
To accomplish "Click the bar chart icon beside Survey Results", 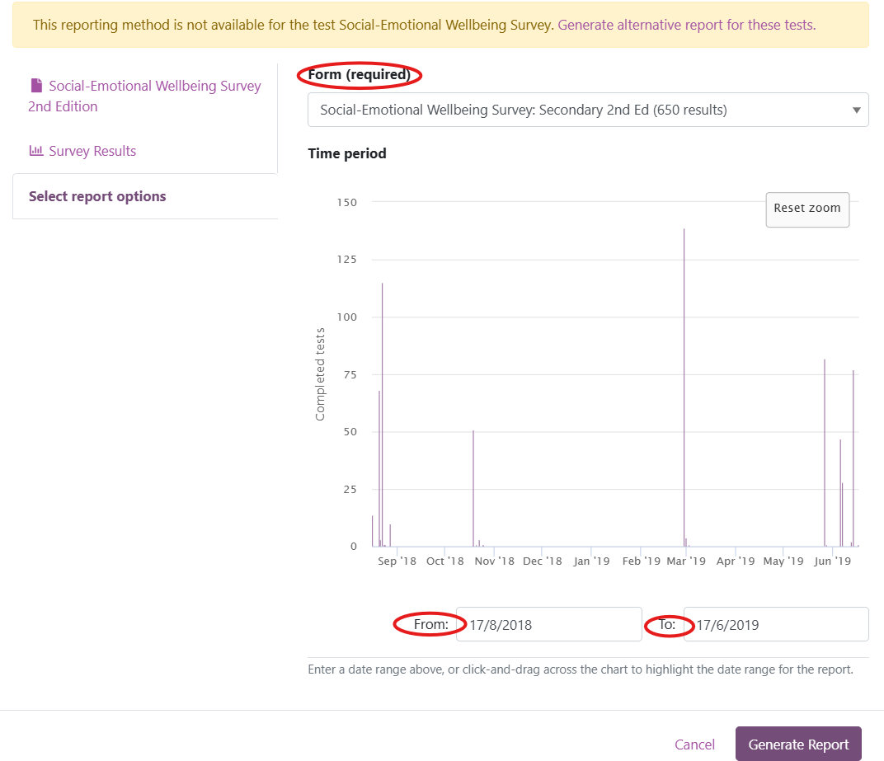I will (35, 151).
